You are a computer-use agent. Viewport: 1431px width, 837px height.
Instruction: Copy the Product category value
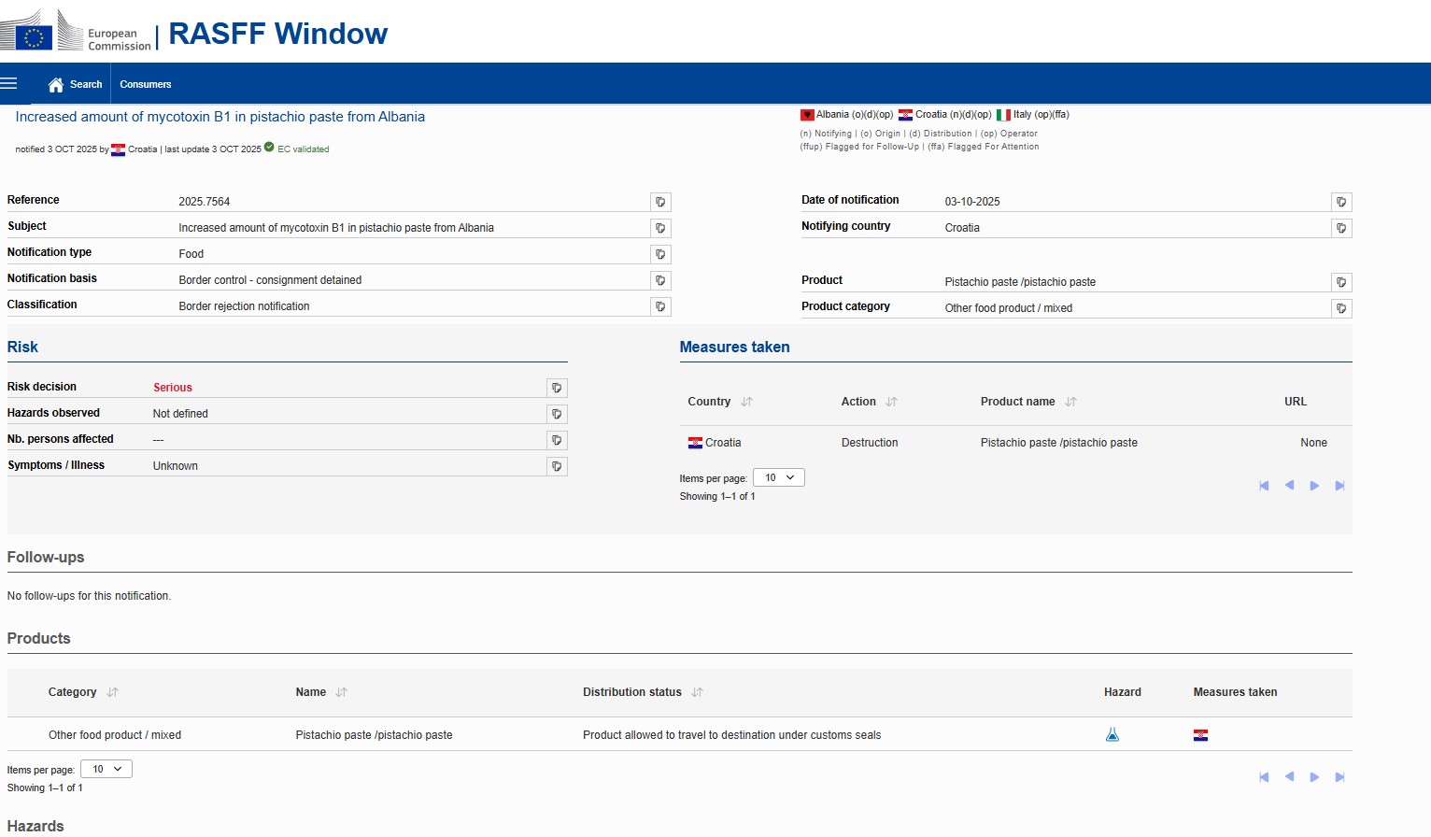click(1341, 308)
